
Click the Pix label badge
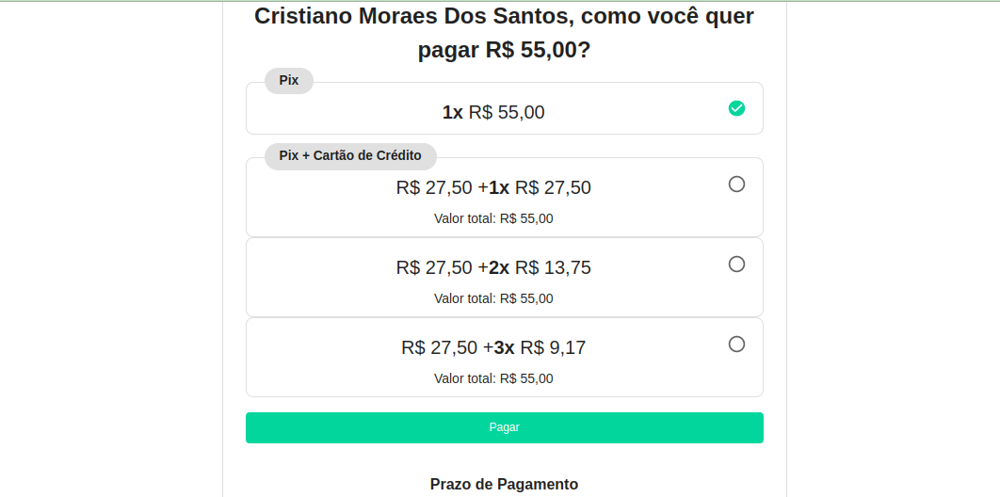coord(289,81)
